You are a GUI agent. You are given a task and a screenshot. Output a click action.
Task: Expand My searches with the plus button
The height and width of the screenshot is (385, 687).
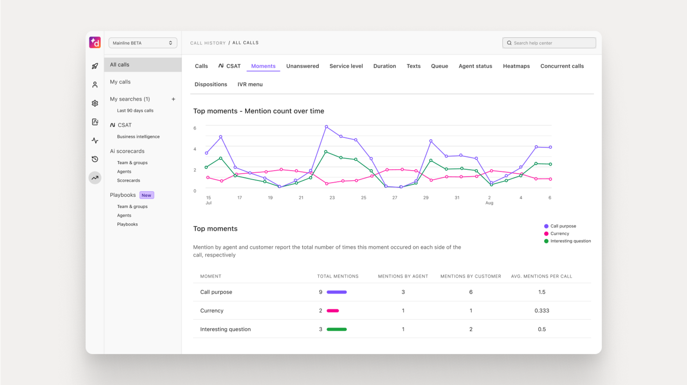[173, 99]
